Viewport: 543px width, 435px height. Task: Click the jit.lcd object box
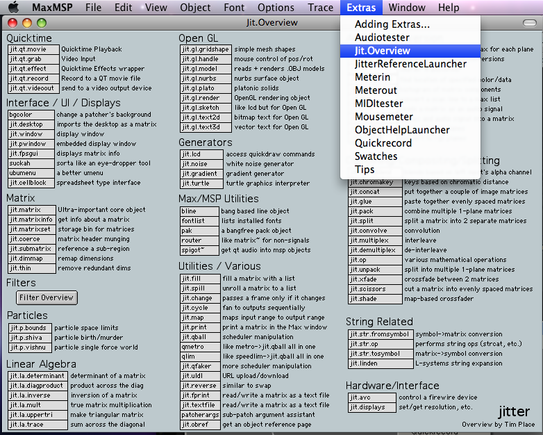201,154
